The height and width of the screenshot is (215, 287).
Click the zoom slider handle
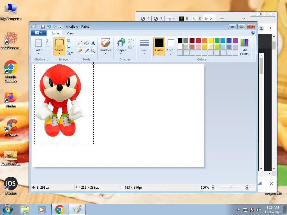click(230, 187)
